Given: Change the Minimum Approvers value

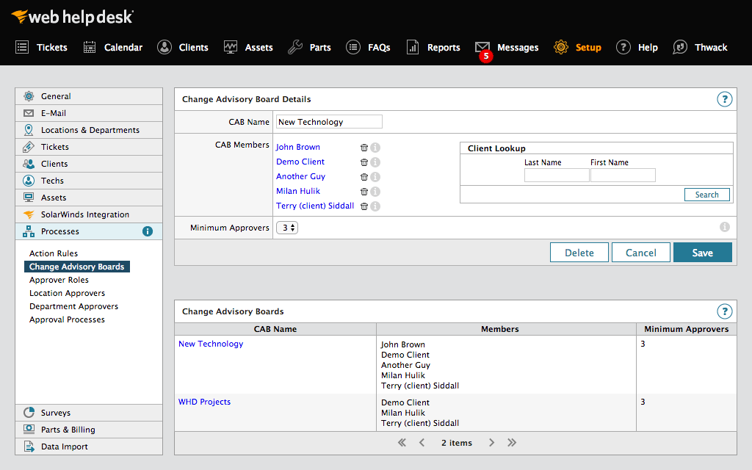Looking at the screenshot, I should click(x=286, y=228).
